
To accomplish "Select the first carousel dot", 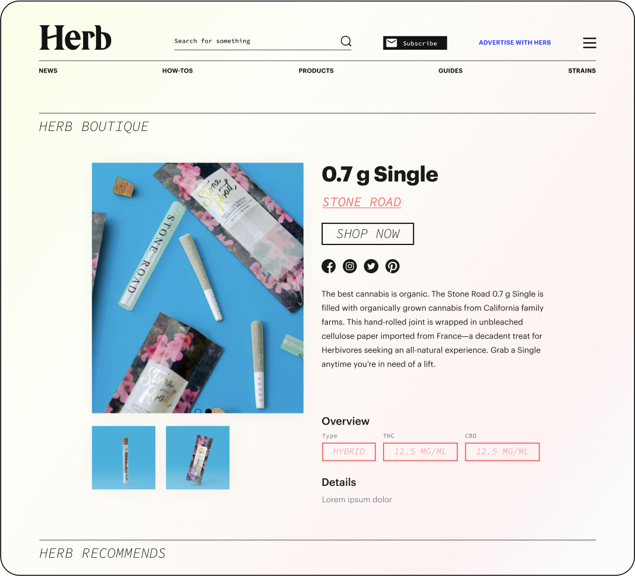I will (x=188, y=411).
